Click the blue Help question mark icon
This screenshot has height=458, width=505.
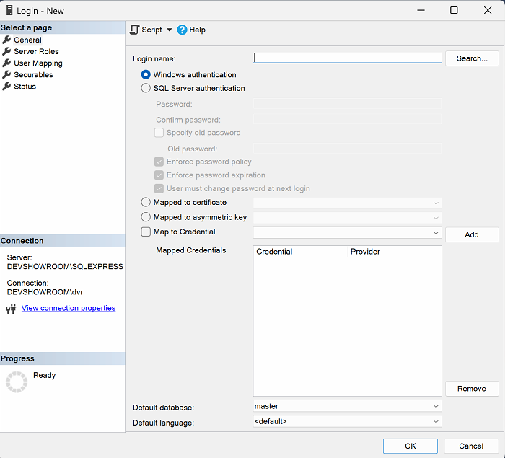(x=182, y=30)
